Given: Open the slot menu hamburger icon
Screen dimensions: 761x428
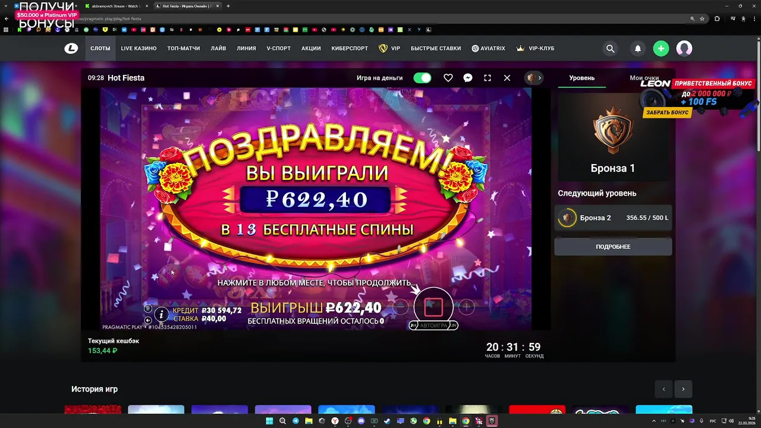Looking at the screenshot, I should pos(148,309).
